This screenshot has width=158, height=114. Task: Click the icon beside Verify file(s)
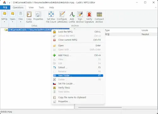tap(54, 88)
